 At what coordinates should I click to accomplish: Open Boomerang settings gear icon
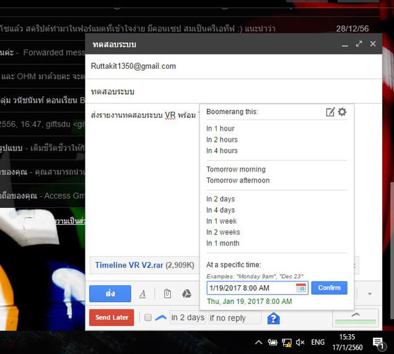point(342,112)
